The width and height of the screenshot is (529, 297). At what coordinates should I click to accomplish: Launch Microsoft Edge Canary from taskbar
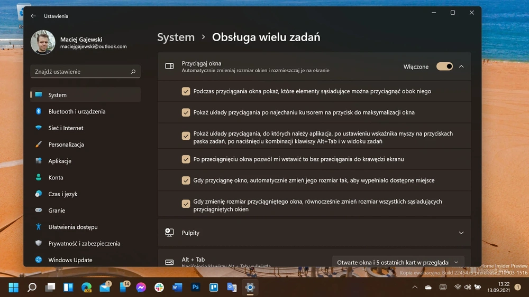point(86,288)
